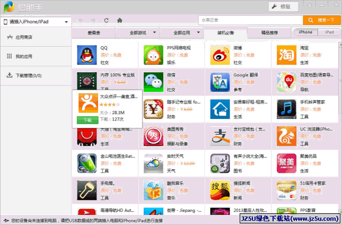342x225 pixels.
Task: Open 我的应用 in the sidebar
Action: (x=36, y=56)
